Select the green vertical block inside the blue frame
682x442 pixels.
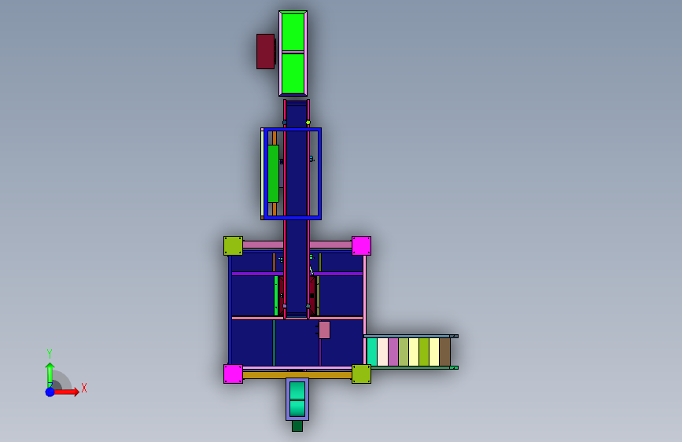(x=273, y=174)
